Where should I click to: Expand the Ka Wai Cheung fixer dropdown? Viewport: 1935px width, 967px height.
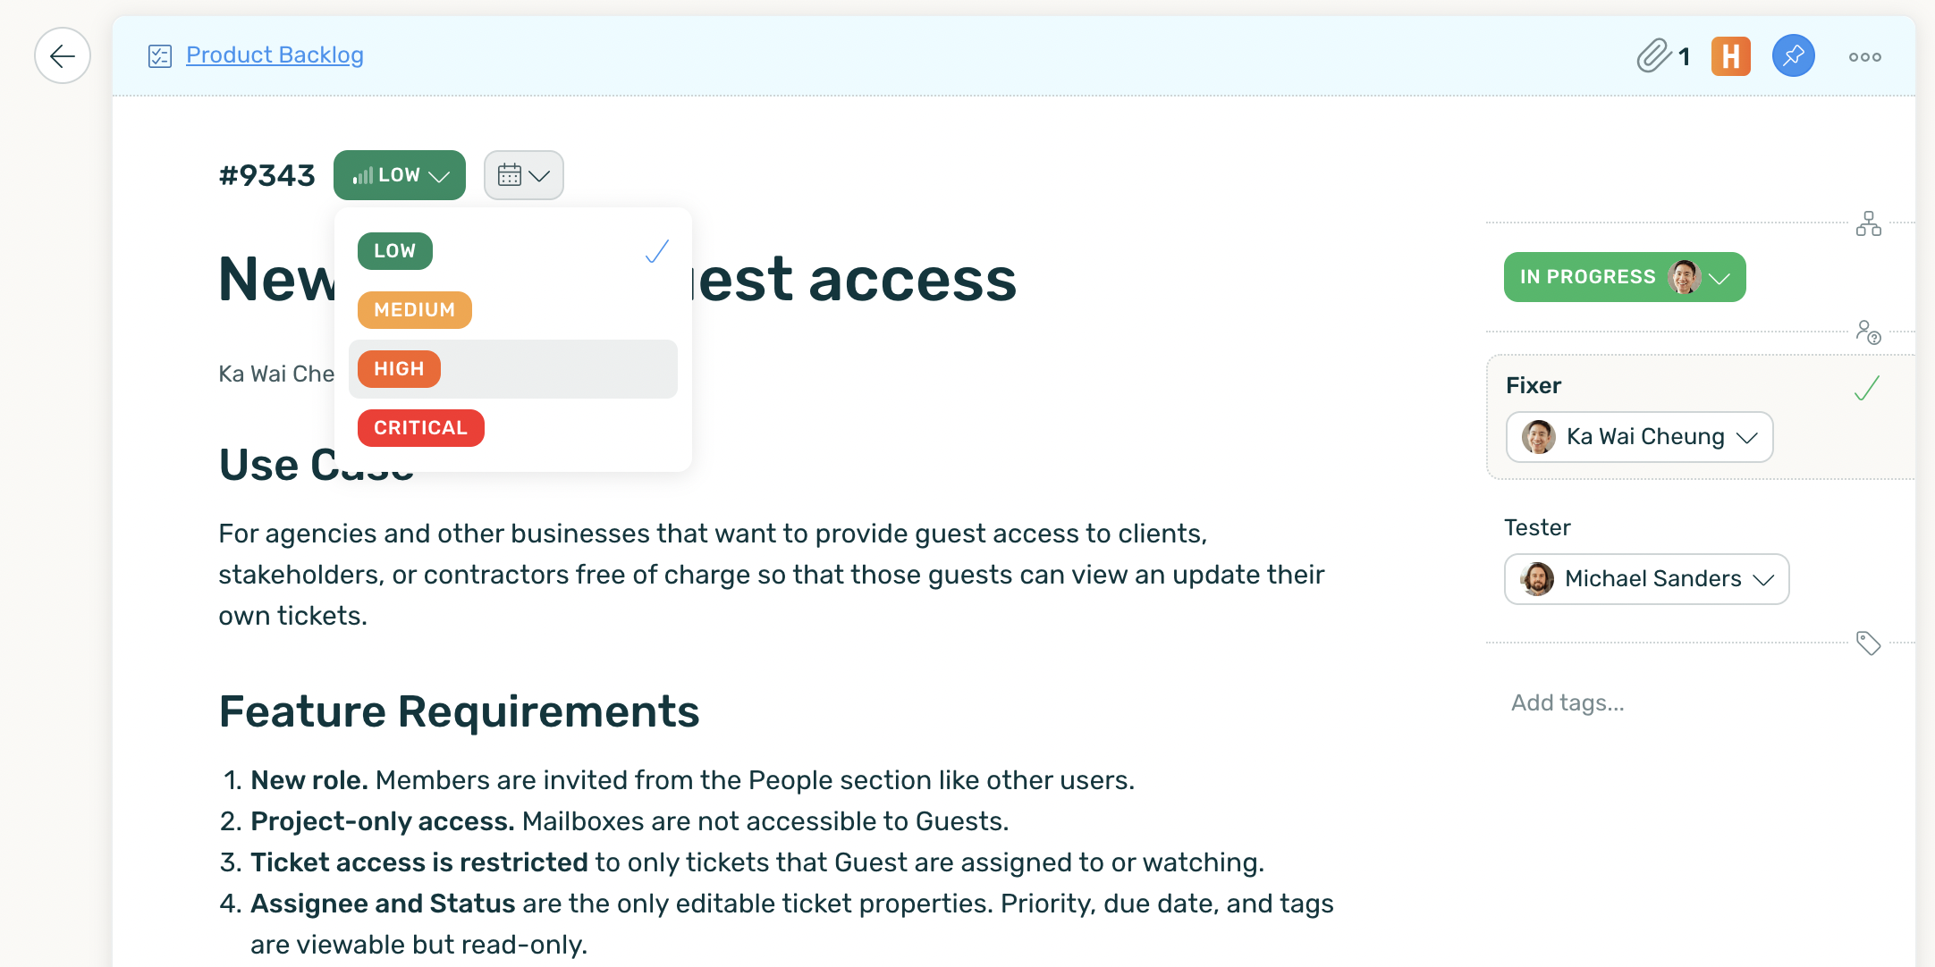pyautogui.click(x=1637, y=437)
